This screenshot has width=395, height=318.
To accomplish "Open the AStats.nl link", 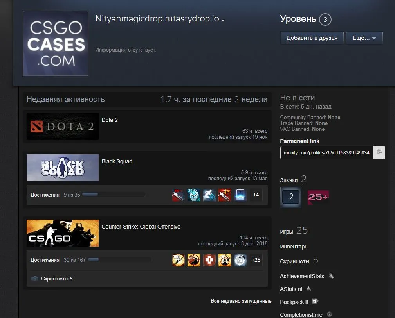I will pyautogui.click(x=291, y=289).
